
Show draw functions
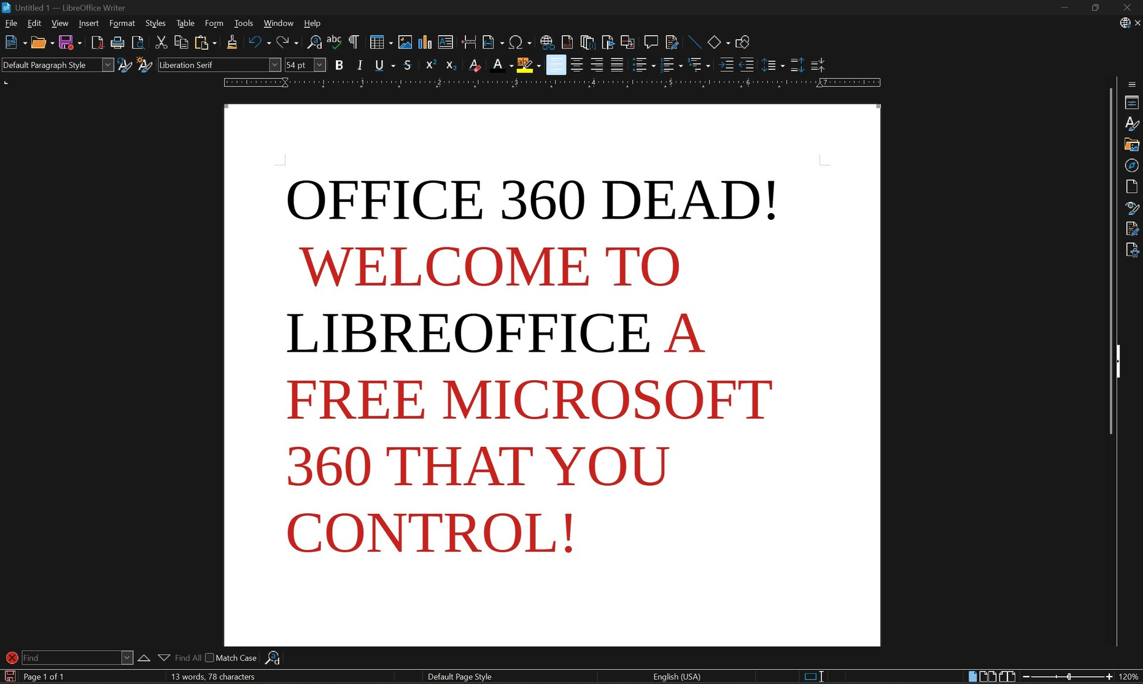(742, 42)
